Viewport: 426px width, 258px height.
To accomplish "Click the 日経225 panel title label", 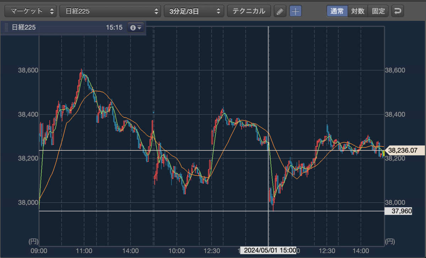I will tap(24, 28).
